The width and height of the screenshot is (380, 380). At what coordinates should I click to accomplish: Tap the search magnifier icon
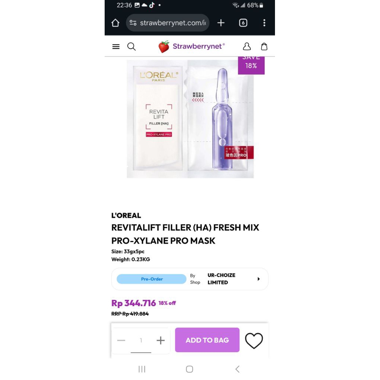pos(131,46)
